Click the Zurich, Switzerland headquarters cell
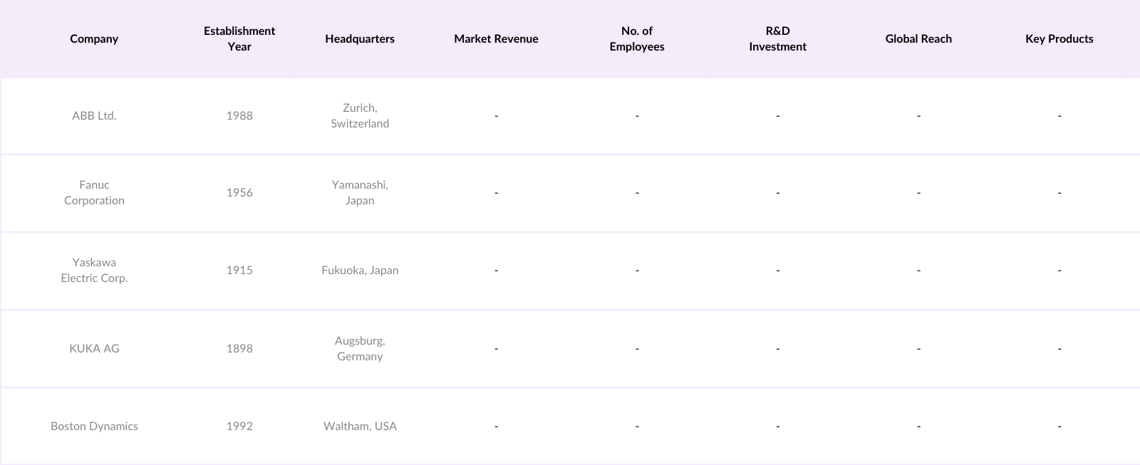This screenshot has height=465, width=1140. click(360, 115)
